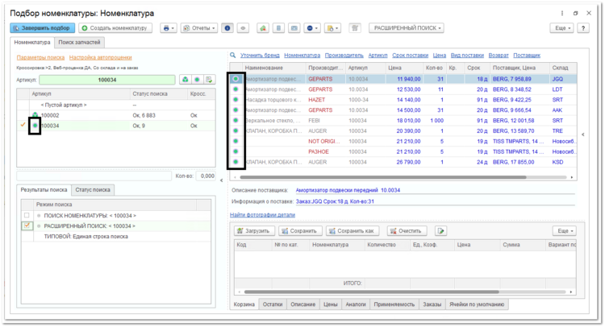Click the blue info icon toolbar button
Image resolution: width=605 pixels, height=327 pixels.
227,28
